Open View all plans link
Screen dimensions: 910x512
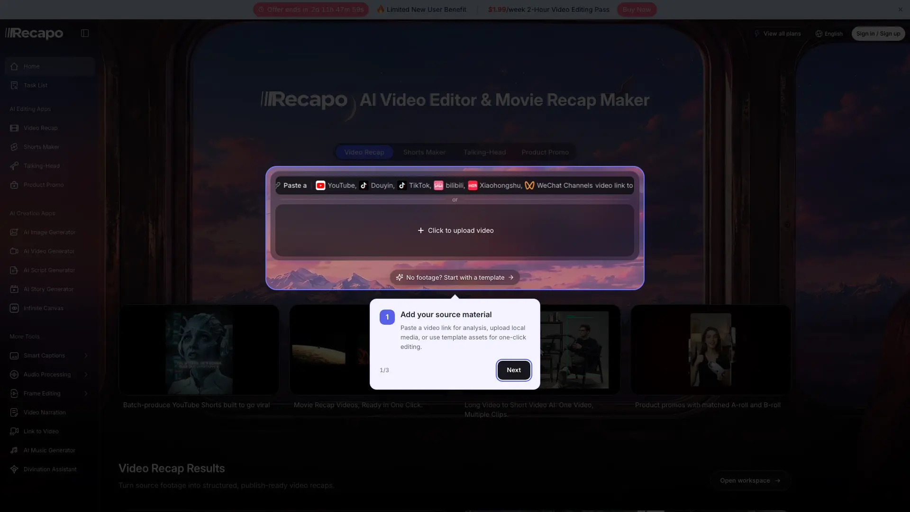click(x=777, y=34)
